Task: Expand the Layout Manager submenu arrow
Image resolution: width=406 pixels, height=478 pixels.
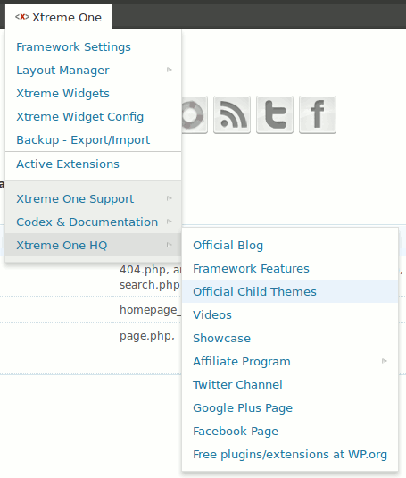Action: pos(170,70)
